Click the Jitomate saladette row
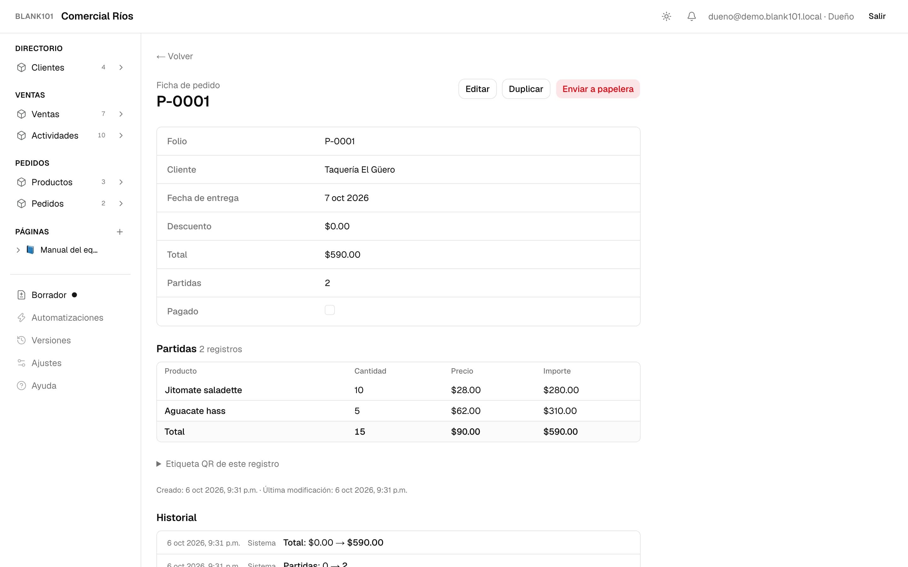This screenshot has width=908, height=567. click(398, 390)
